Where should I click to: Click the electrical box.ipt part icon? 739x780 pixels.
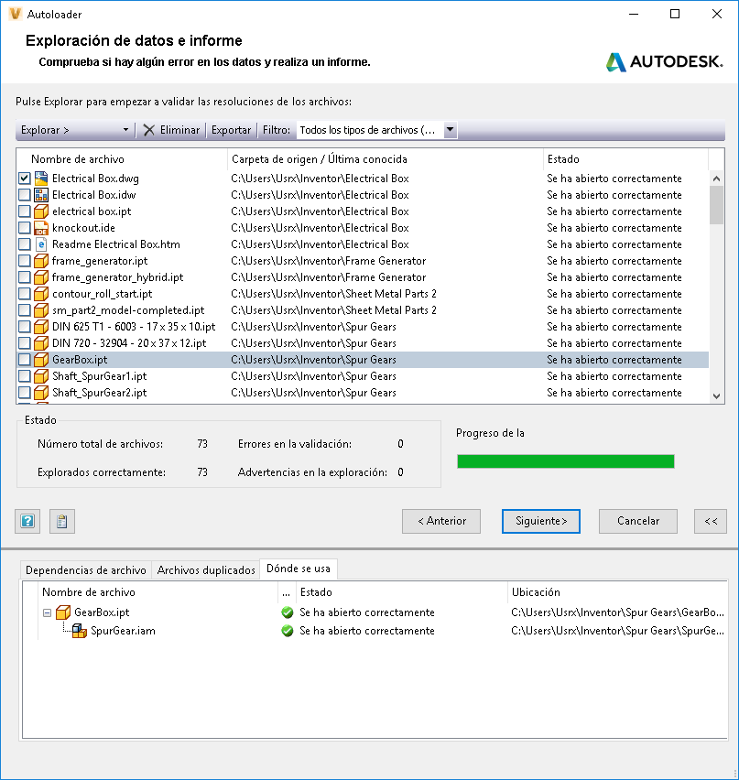(x=41, y=211)
